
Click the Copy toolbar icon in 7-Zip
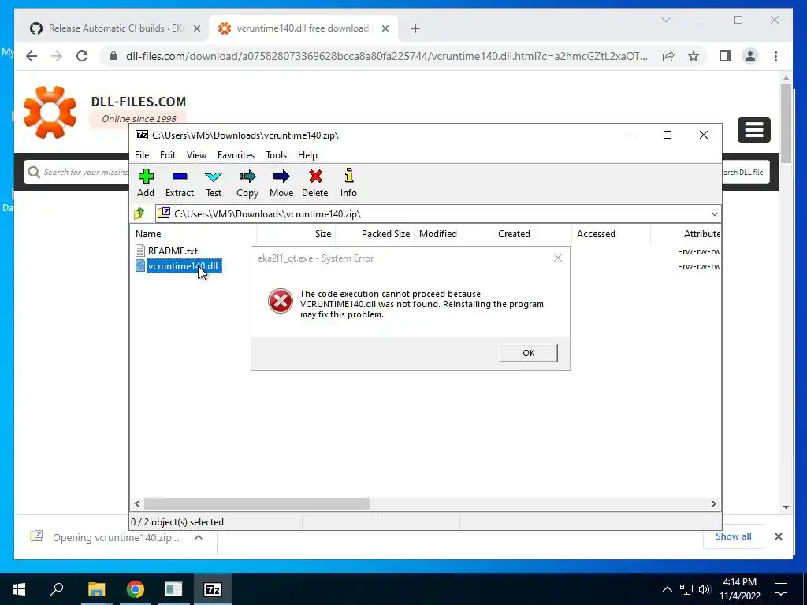[247, 183]
